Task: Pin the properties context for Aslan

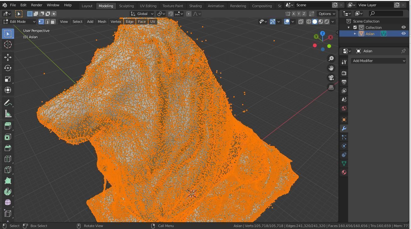Action: pyautogui.click(x=403, y=51)
